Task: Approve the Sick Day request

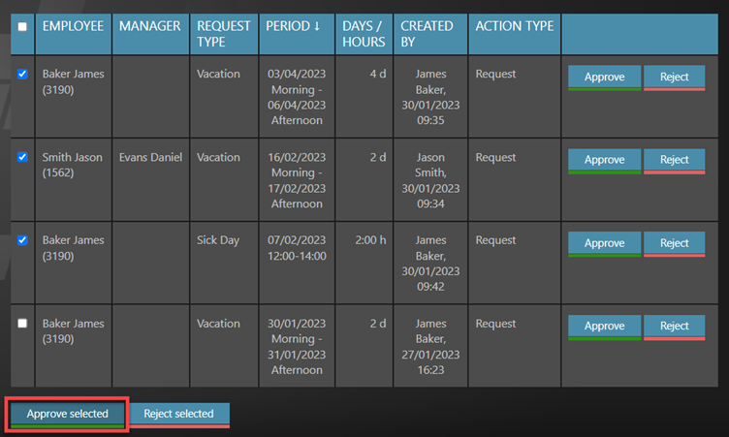Action: 604,243
